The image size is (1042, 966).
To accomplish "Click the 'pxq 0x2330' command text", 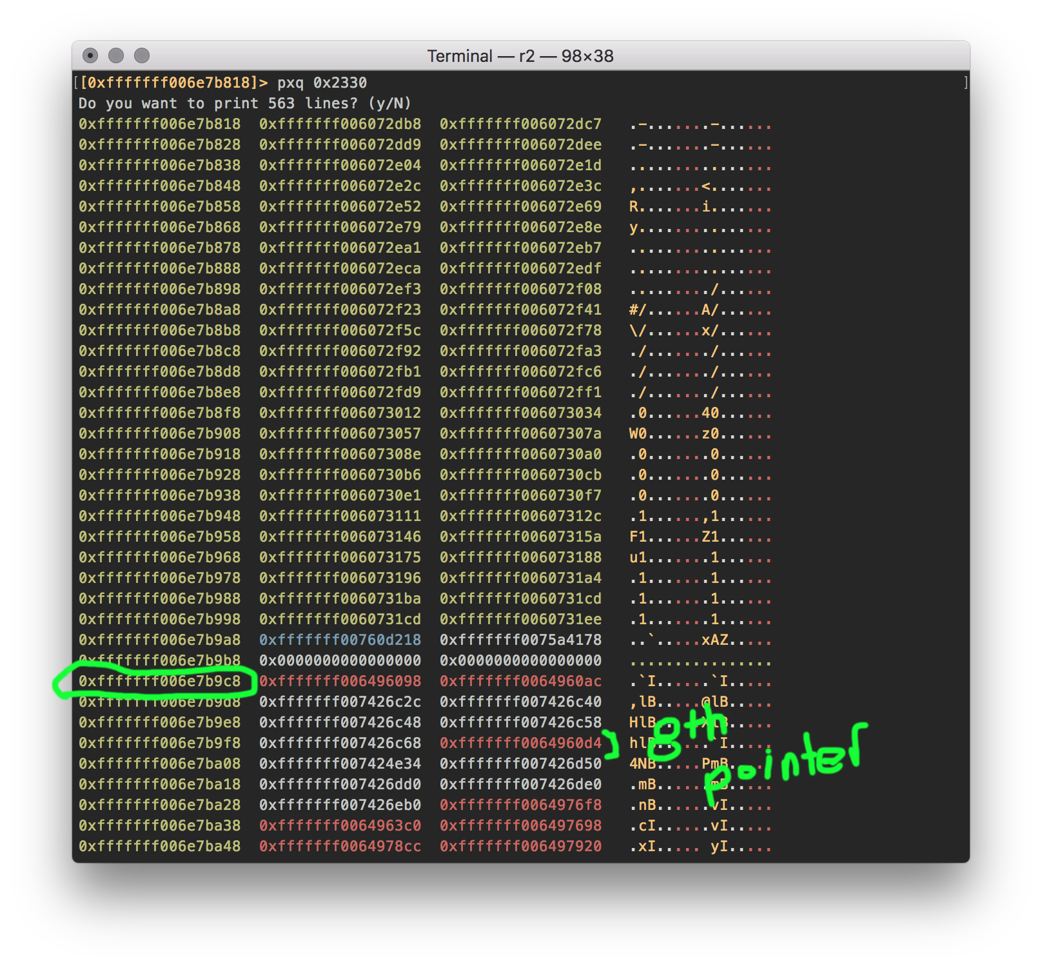I will click(322, 83).
